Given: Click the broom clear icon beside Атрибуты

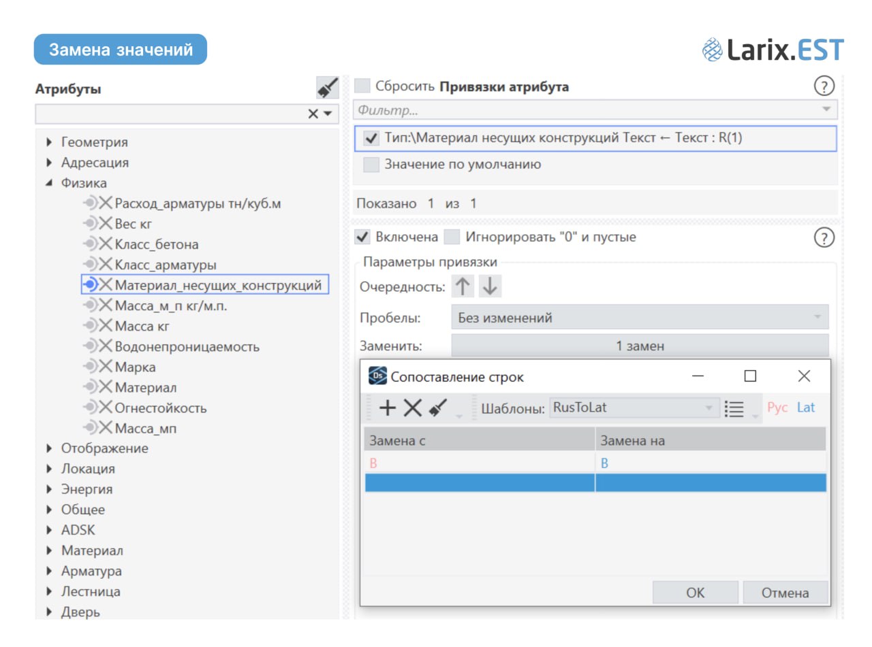Looking at the screenshot, I should point(328,88).
